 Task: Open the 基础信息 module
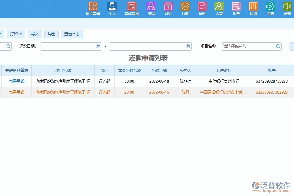pyautogui.click(x=131, y=9)
